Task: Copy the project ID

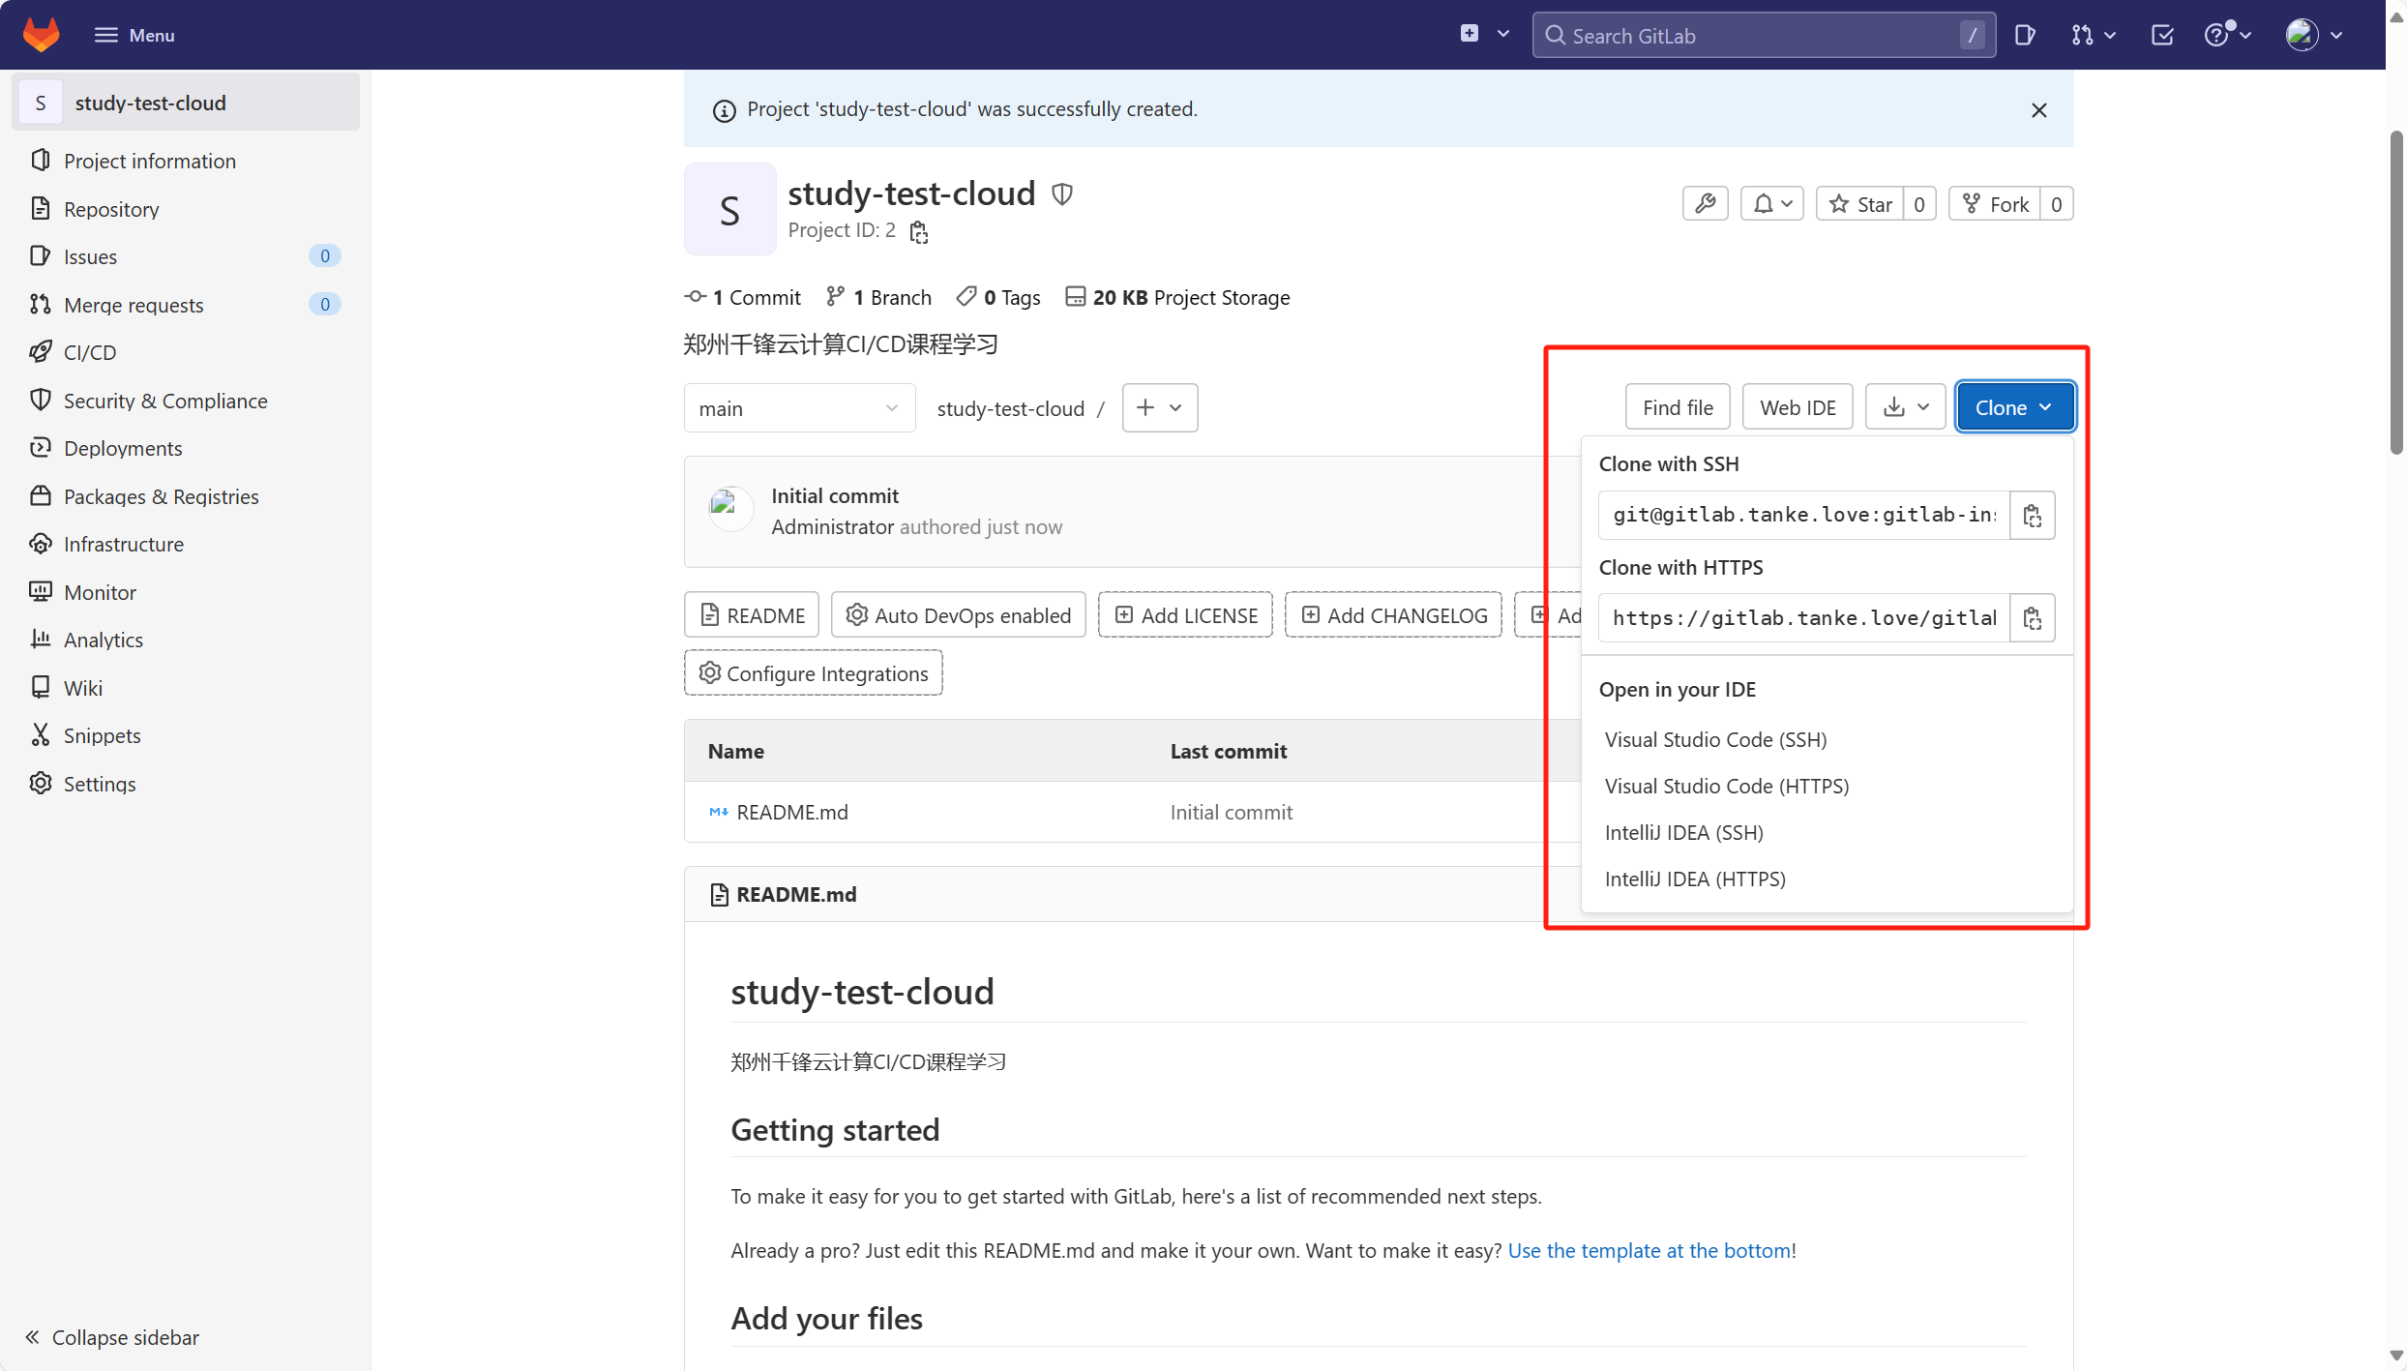Action: coord(918,232)
